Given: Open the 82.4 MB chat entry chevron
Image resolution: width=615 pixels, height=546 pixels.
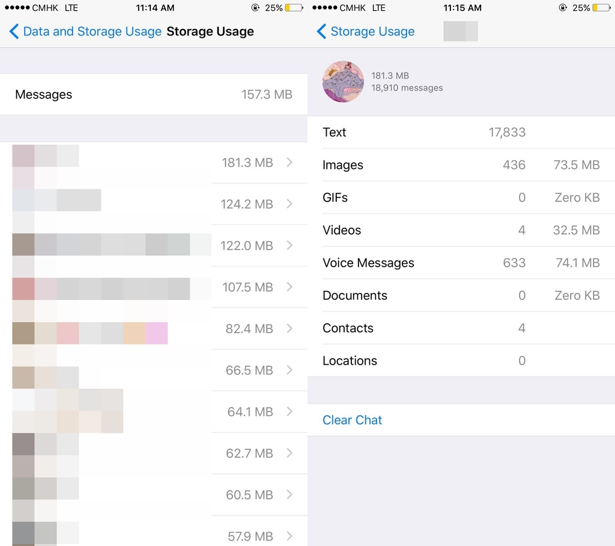Looking at the screenshot, I should 289,328.
